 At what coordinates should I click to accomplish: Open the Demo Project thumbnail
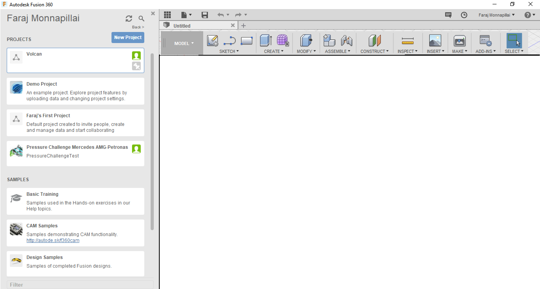(x=16, y=87)
